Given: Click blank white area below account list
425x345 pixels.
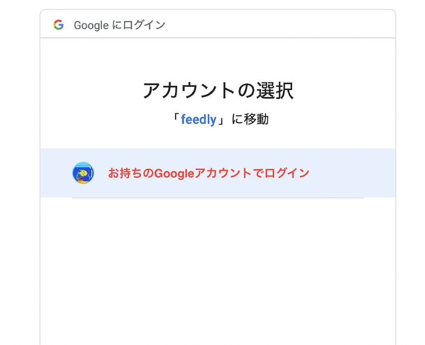Looking at the screenshot, I should pyautogui.click(x=218, y=269).
